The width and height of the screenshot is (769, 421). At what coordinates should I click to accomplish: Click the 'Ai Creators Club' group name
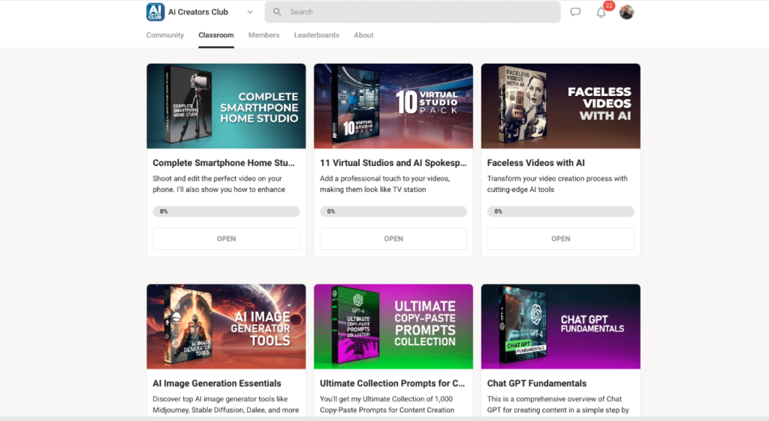(x=198, y=12)
